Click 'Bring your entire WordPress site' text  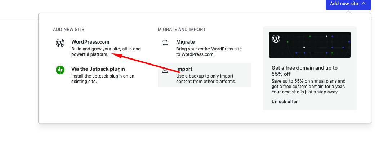pos(209,52)
